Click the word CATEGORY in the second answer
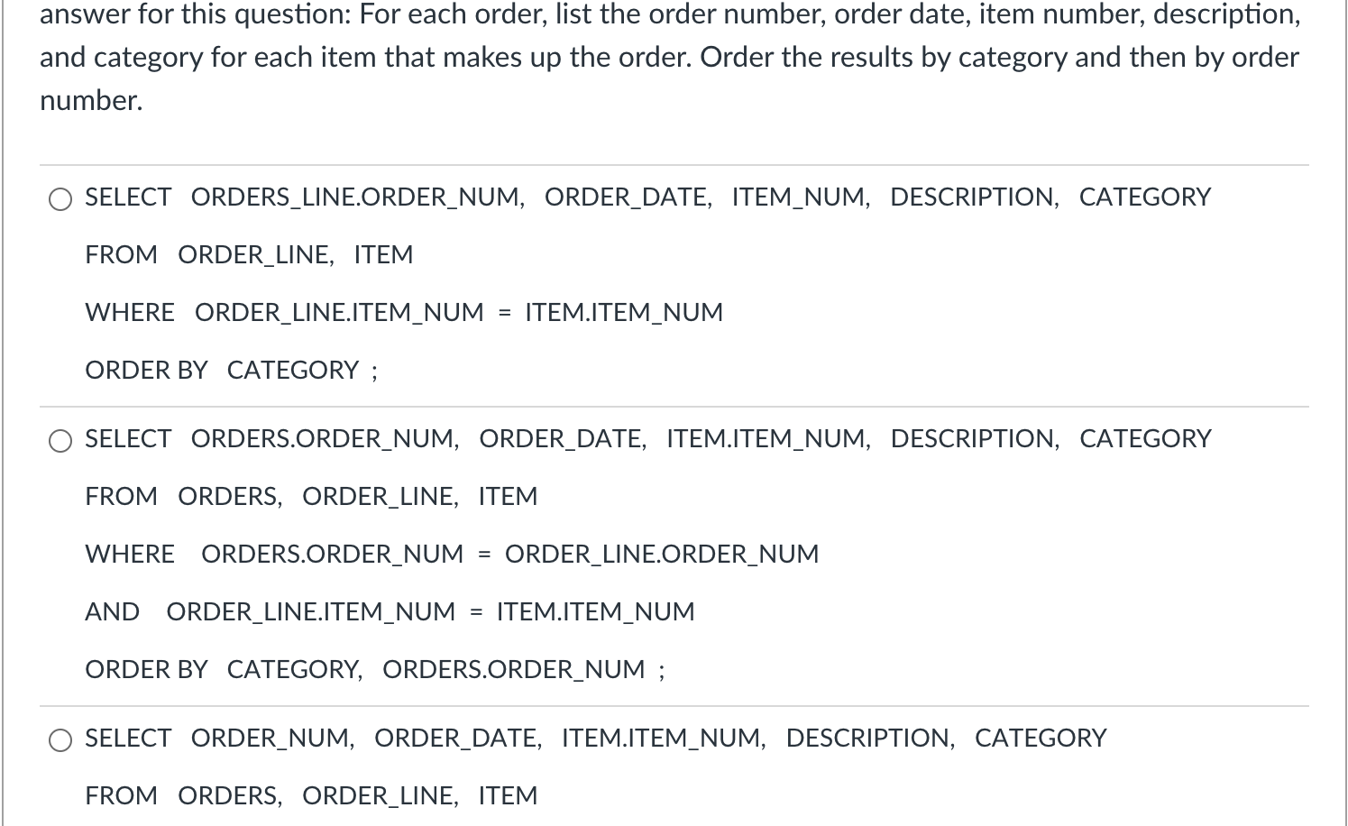The image size is (1348, 826). point(1144,439)
